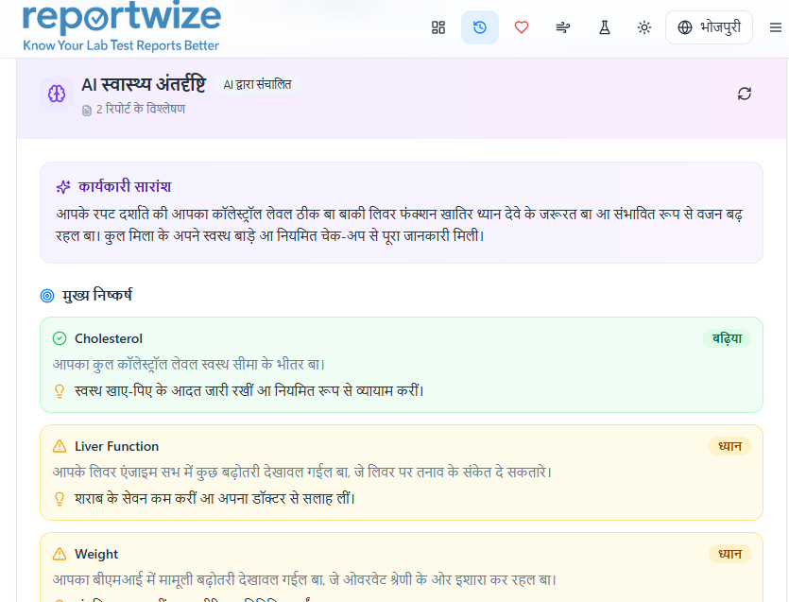Refresh the AI स्वास्थ्य अंतर्दृष्टि panel

pyautogui.click(x=744, y=94)
